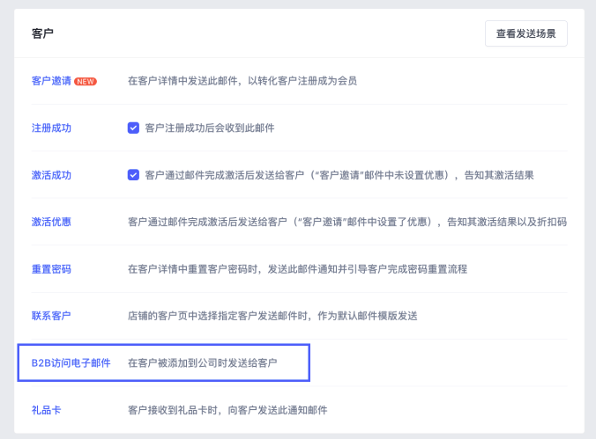The image size is (596, 439).
Task: Open the 激活优惠 email template
Action: point(51,222)
